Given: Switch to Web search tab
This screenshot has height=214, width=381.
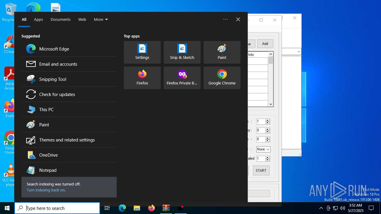Looking at the screenshot, I should point(82,19).
